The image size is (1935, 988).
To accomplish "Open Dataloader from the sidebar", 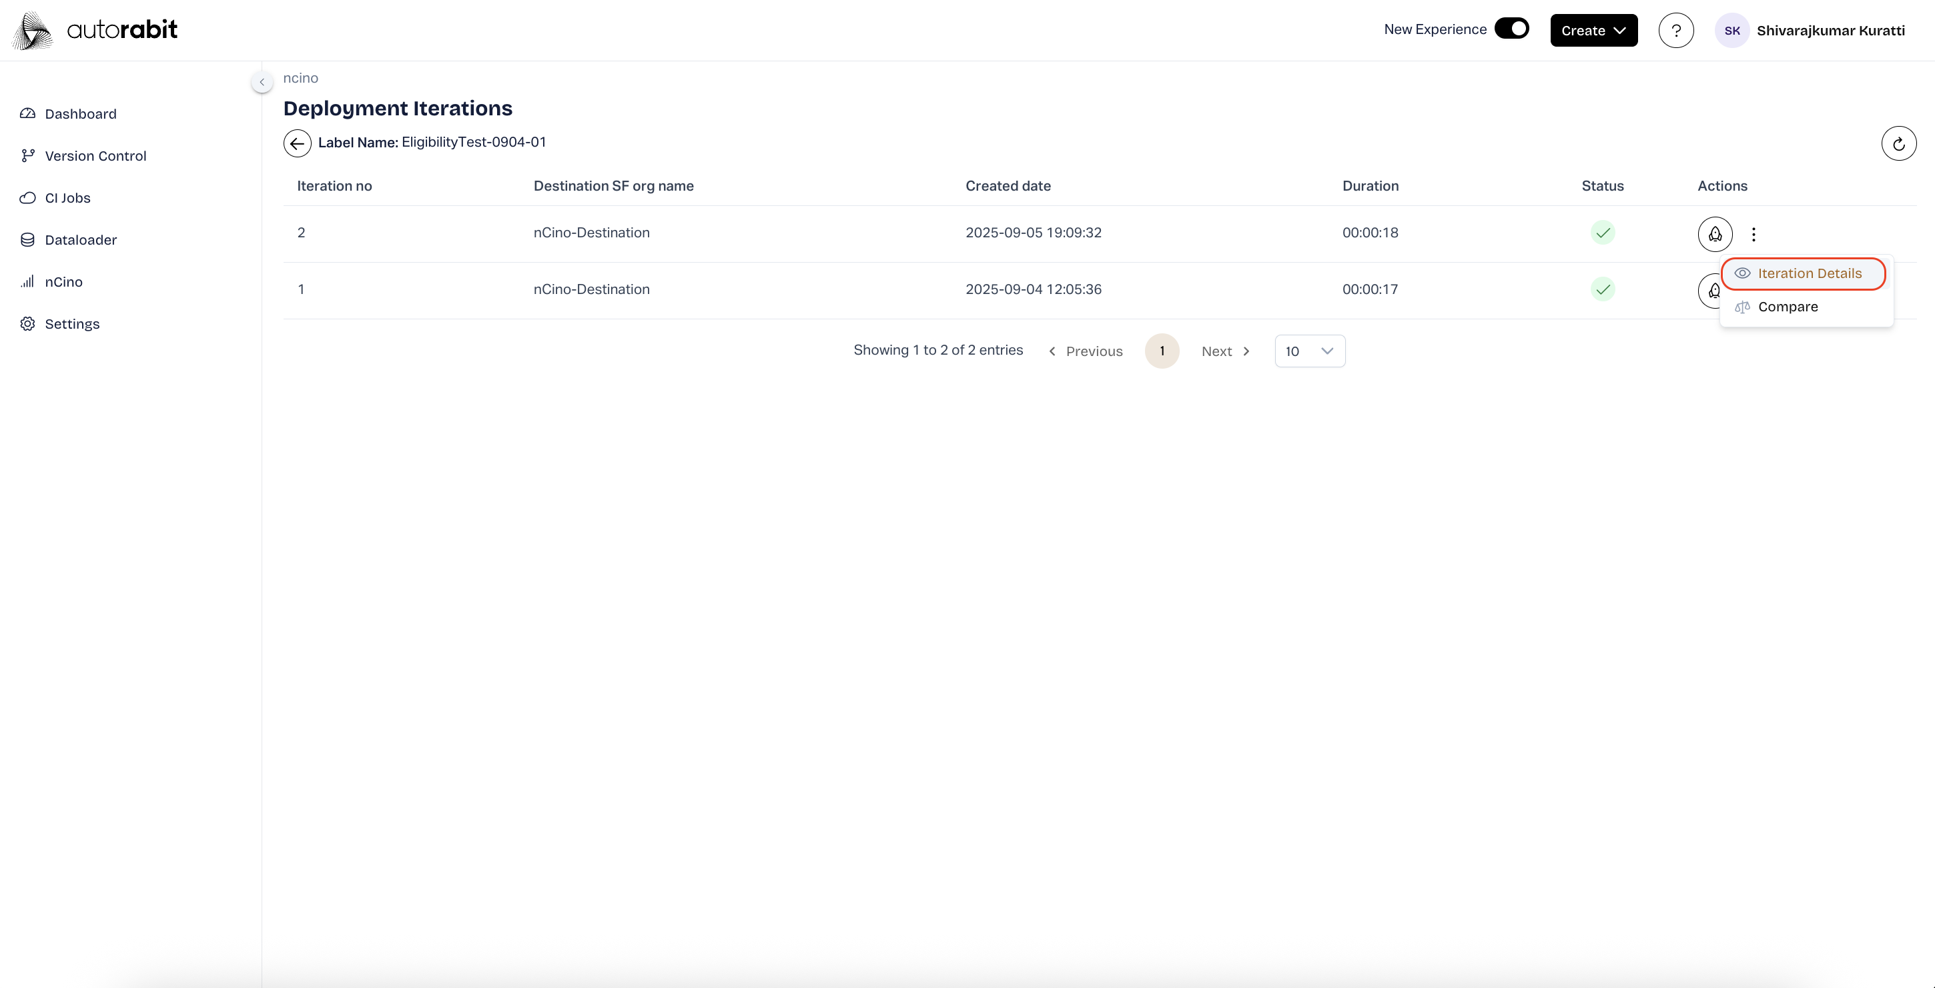I will pos(80,240).
